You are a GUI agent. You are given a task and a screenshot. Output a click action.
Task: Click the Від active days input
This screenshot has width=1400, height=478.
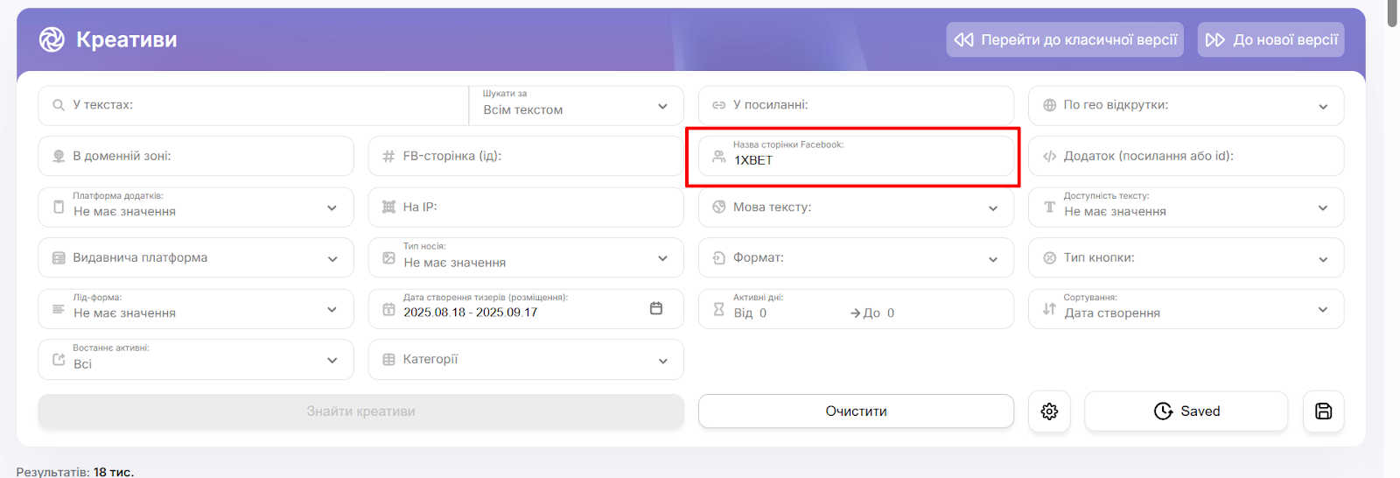coord(787,313)
